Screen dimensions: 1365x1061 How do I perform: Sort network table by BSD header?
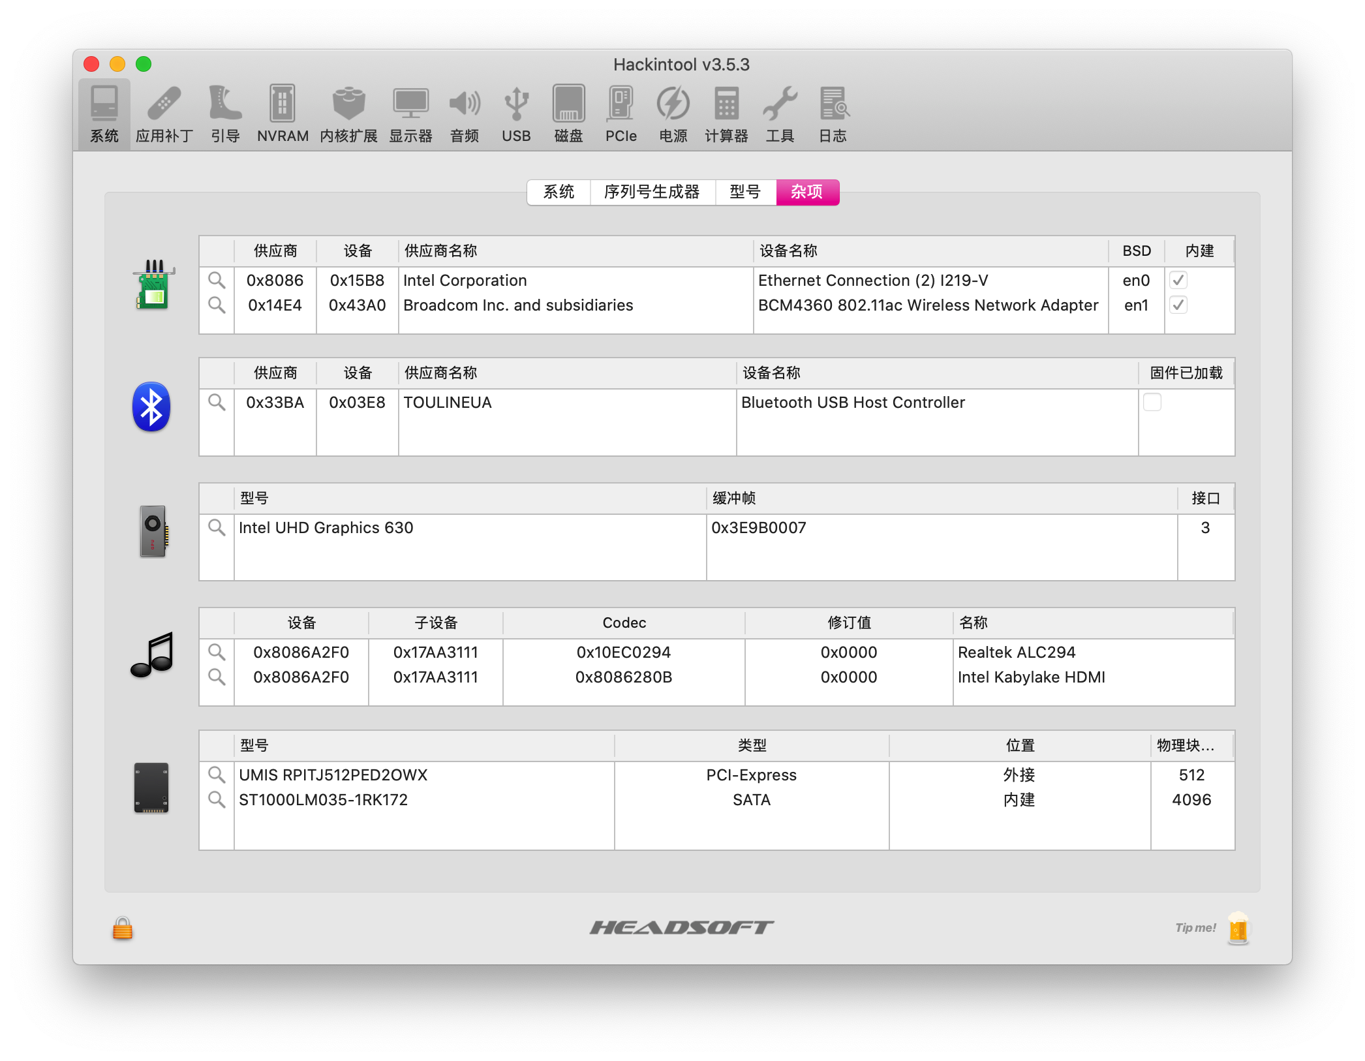(x=1137, y=251)
